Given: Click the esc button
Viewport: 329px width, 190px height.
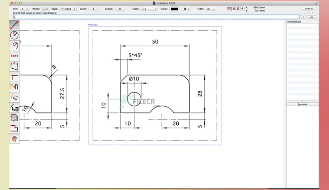Looking at the screenshot, I should pyautogui.click(x=312, y=17).
